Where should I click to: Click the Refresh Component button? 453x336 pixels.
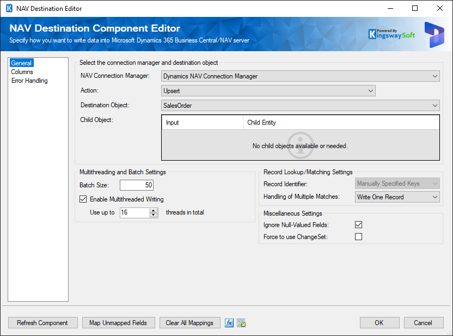pos(43,323)
